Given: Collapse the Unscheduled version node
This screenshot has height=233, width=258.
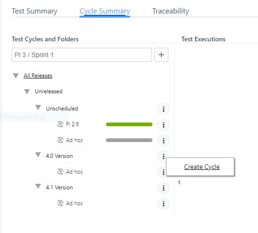Looking at the screenshot, I should pyautogui.click(x=38, y=107).
